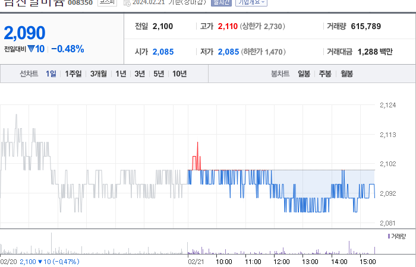Click the 하한가 1,470 text
416x267 pixels.
tap(263, 52)
